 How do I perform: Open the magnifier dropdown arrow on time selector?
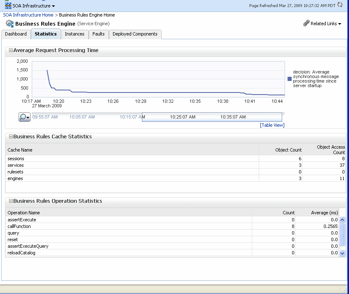point(28,117)
